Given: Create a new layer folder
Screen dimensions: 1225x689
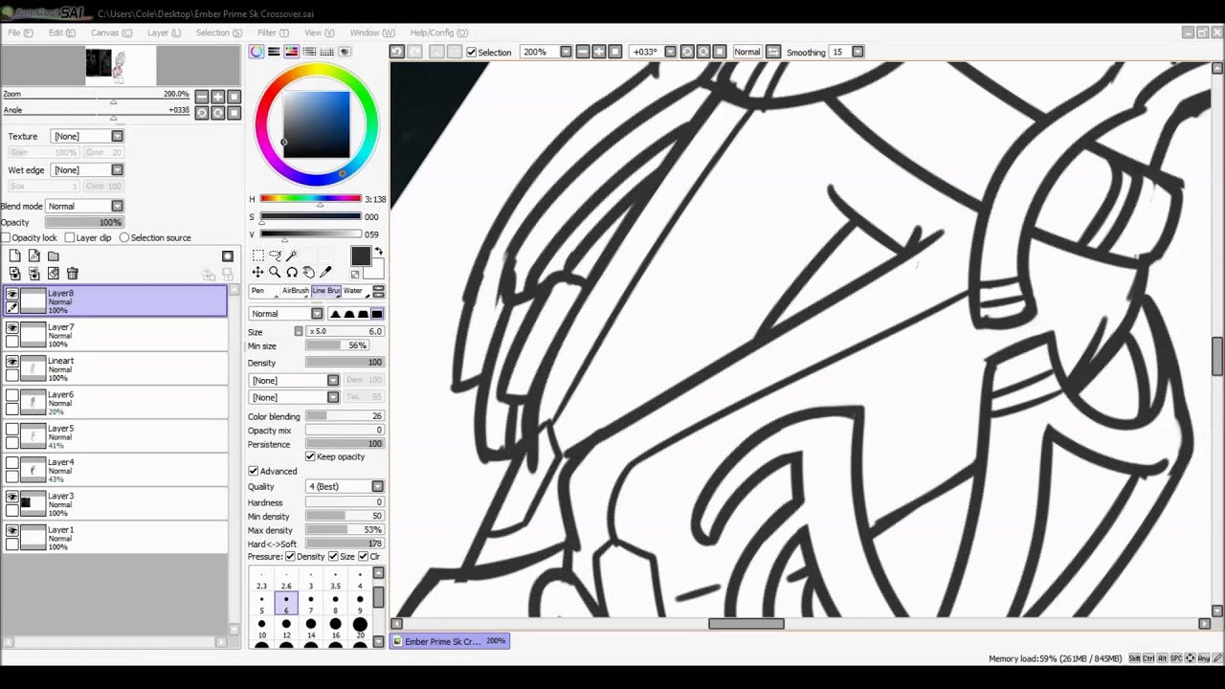Looking at the screenshot, I should (x=54, y=256).
